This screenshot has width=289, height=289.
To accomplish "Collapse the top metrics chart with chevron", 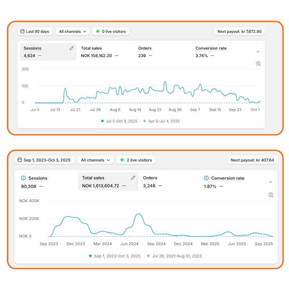I will coord(258,52).
